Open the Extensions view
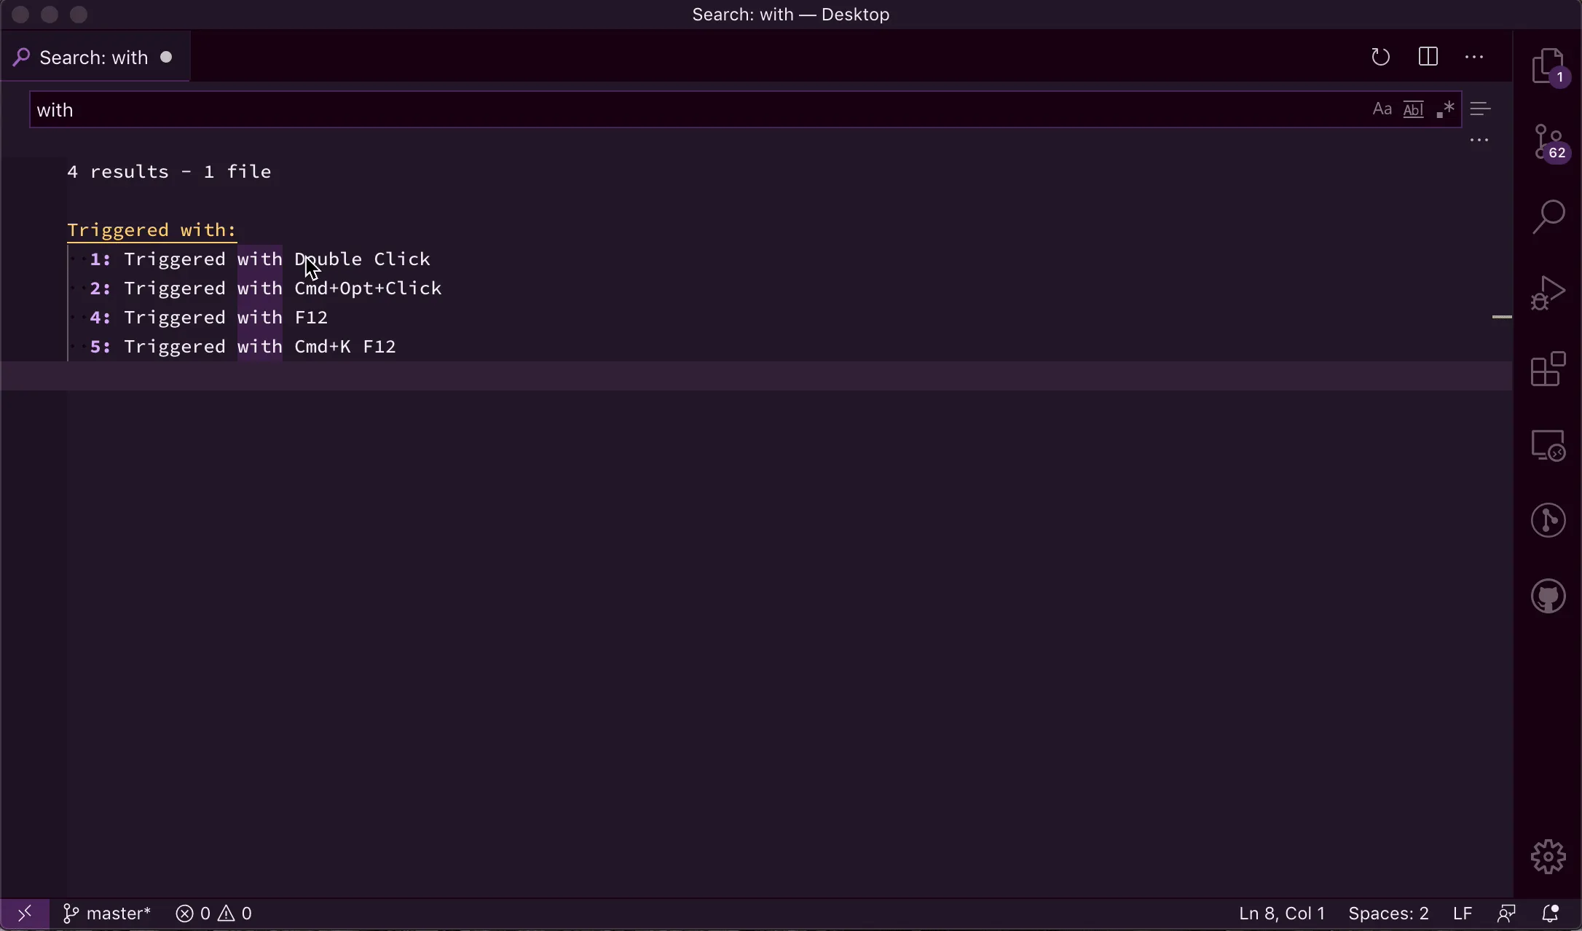The image size is (1582, 931). click(x=1548, y=369)
